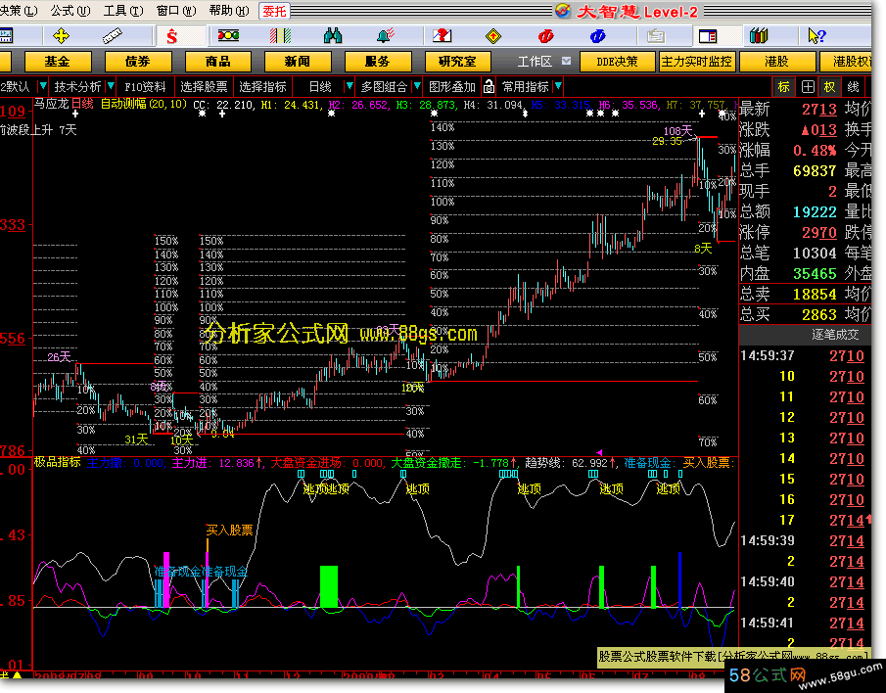Open the 工具 menu
The height and width of the screenshot is (693, 886).
pos(123,11)
